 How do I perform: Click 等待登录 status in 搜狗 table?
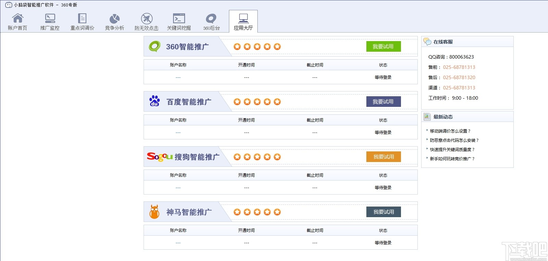click(x=383, y=188)
